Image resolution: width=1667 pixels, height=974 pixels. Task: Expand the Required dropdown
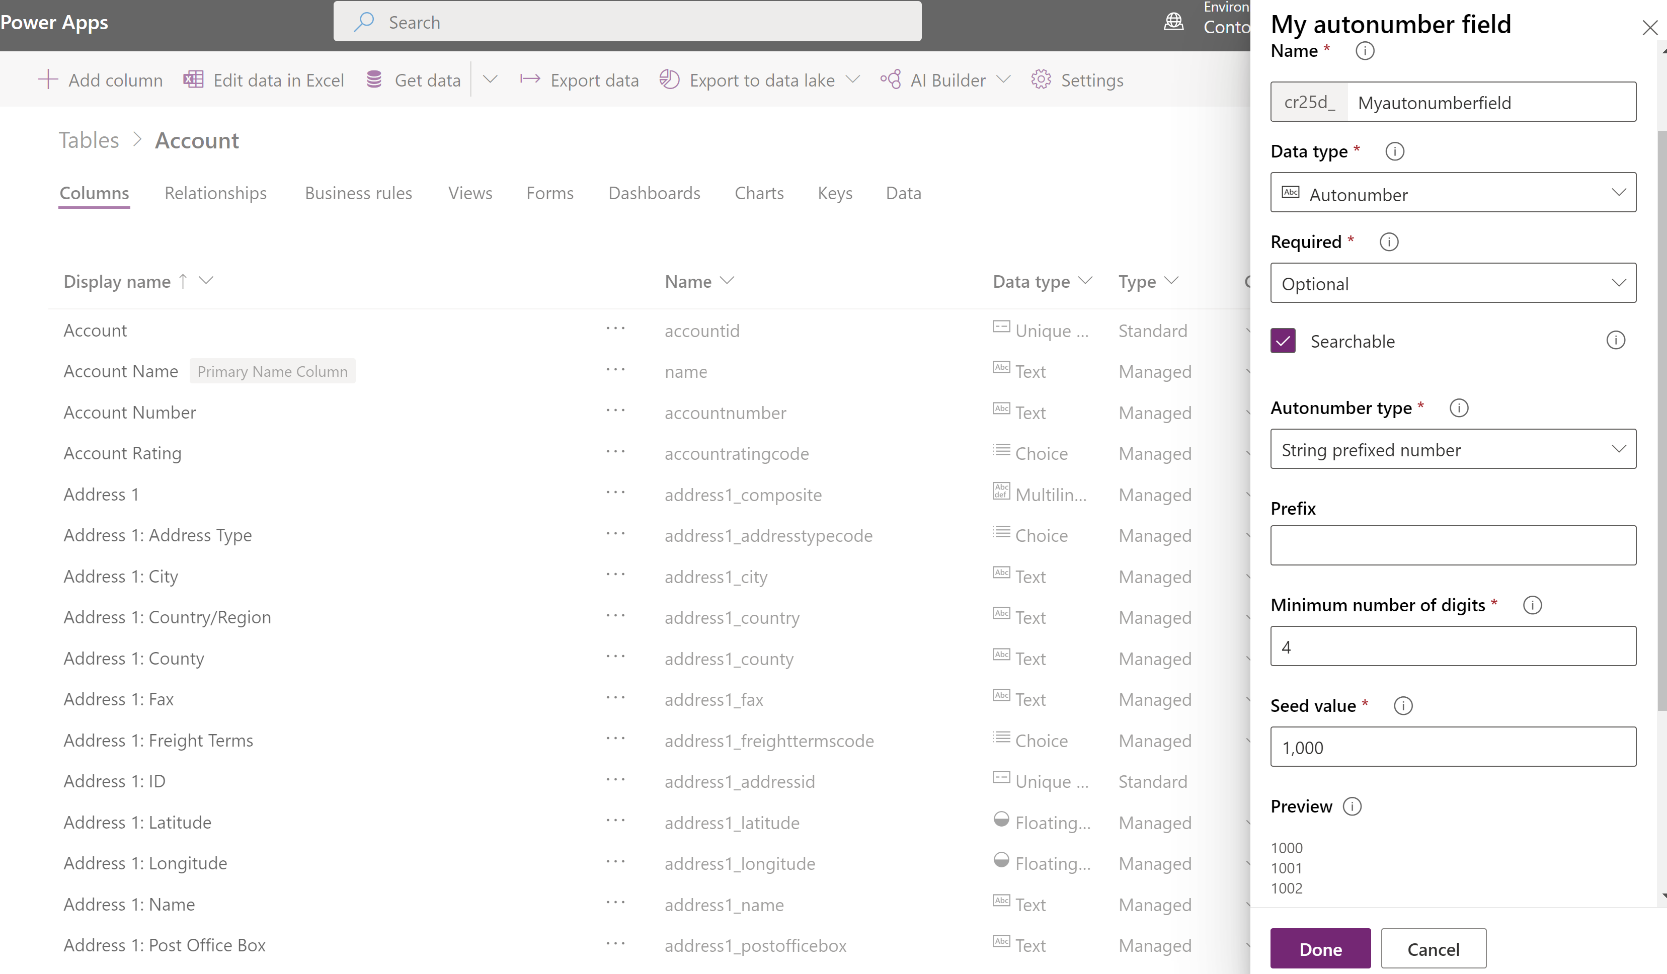(1453, 283)
